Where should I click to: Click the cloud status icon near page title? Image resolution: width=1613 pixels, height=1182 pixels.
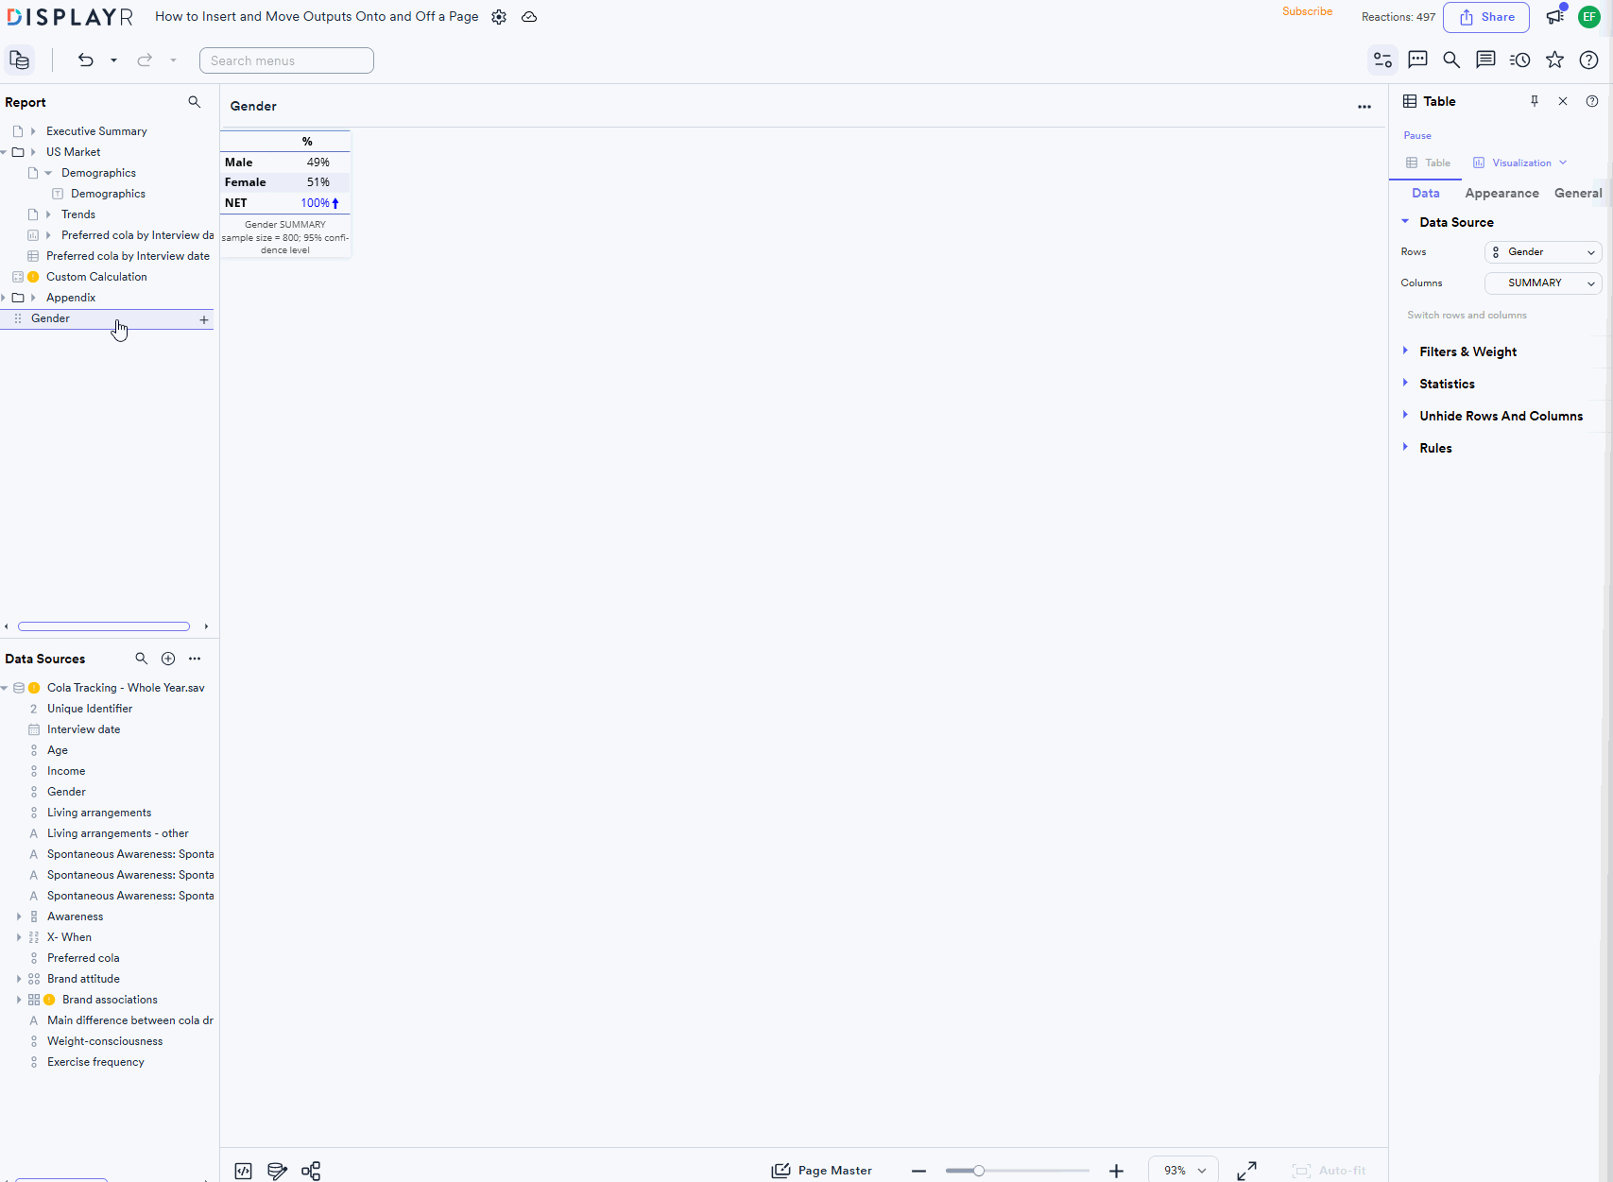point(529,16)
